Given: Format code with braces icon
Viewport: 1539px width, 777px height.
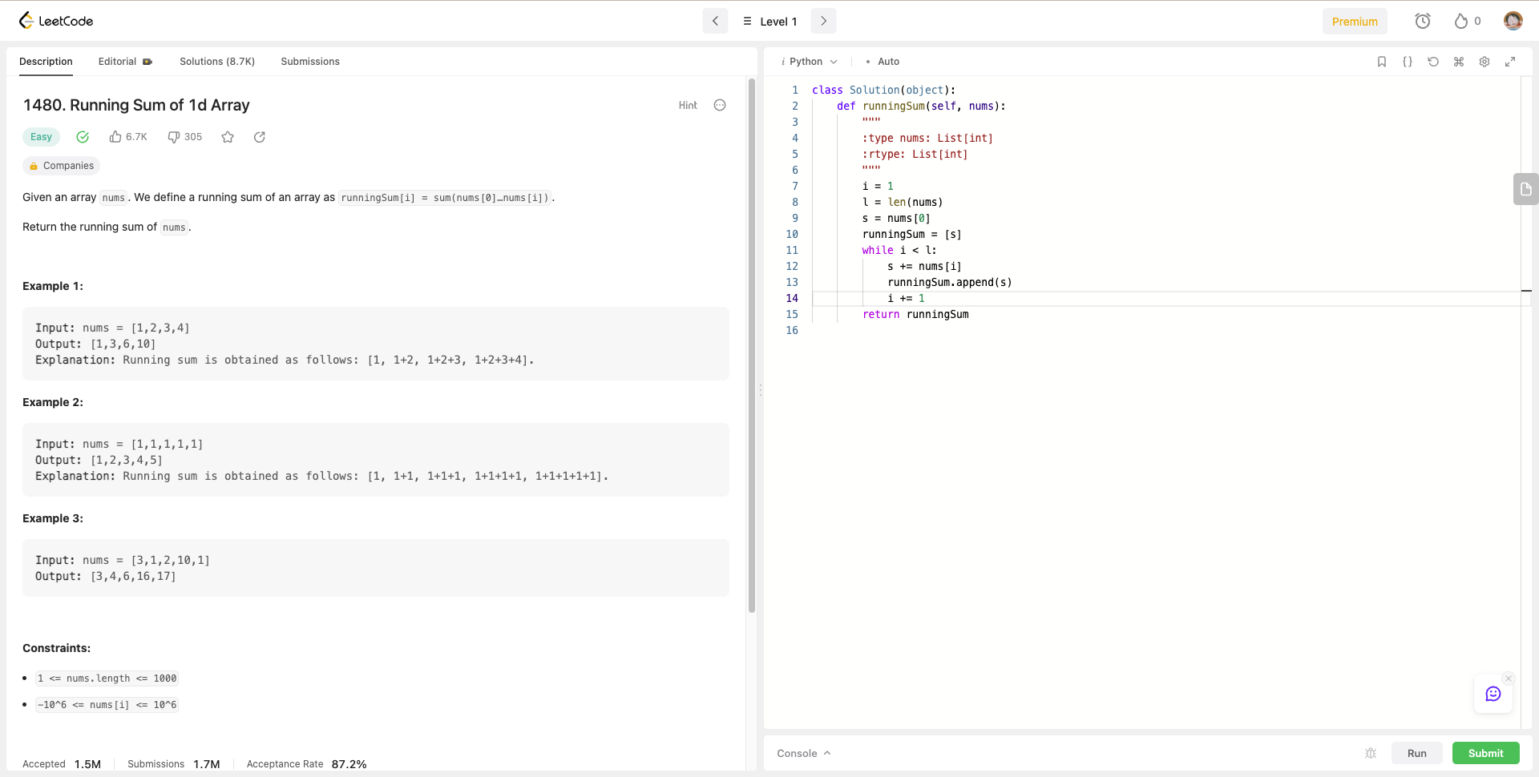Looking at the screenshot, I should coord(1408,62).
